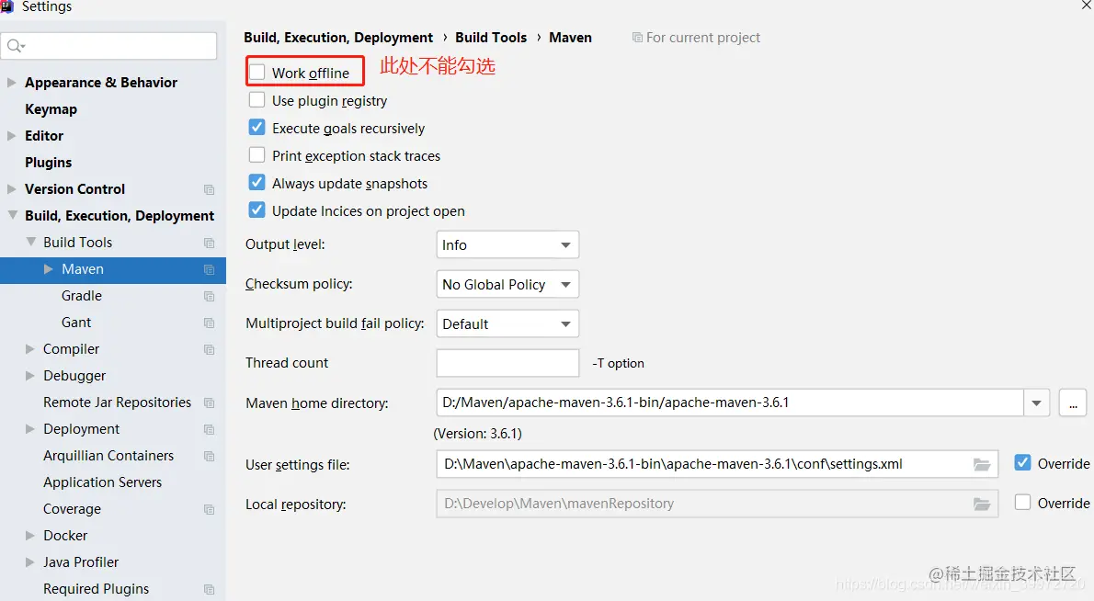The width and height of the screenshot is (1094, 601).
Task: Select Plugins in settings tree
Action: [x=48, y=163]
